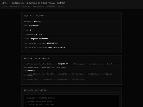Image resolution: width=143 pixels, height=107 pixels.
Task: Click log entry MOVIMENTO DETECTADO
Action: pos(40,104)
